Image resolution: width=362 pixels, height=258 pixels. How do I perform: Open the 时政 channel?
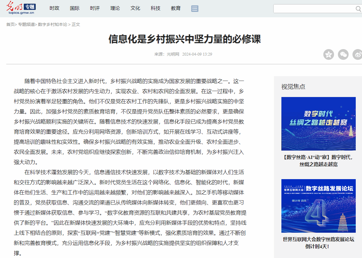point(54,8)
